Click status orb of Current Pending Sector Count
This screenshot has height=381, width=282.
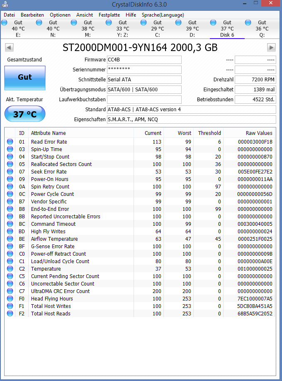tap(10, 276)
